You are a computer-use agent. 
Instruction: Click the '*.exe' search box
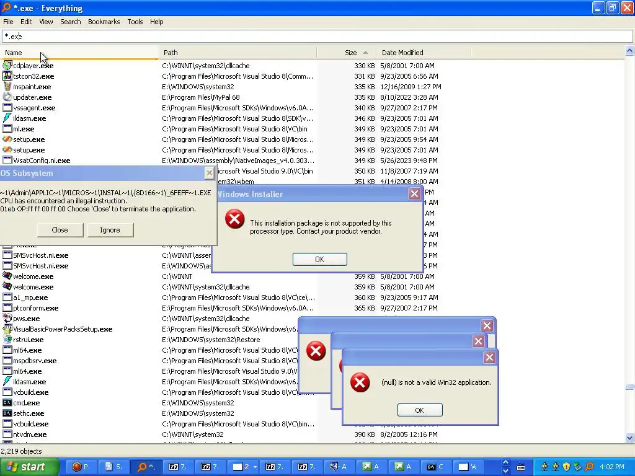[317, 37]
